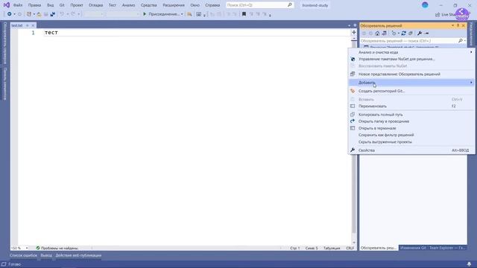Choose Копировать полный путь in context menu
Screen dimensions: 477x268
pos(411,115)
